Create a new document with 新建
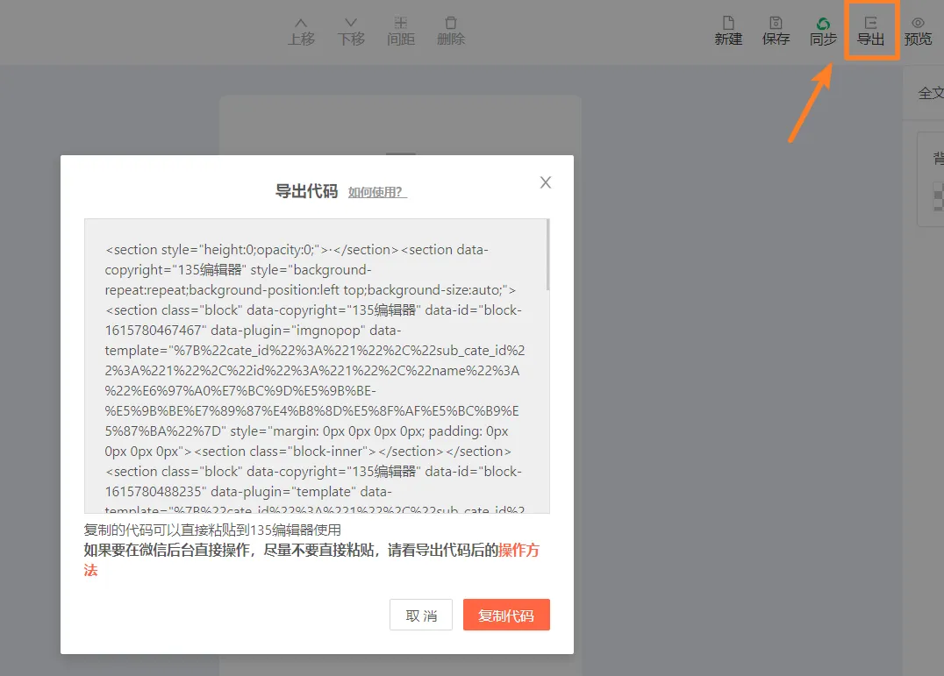 [x=728, y=32]
